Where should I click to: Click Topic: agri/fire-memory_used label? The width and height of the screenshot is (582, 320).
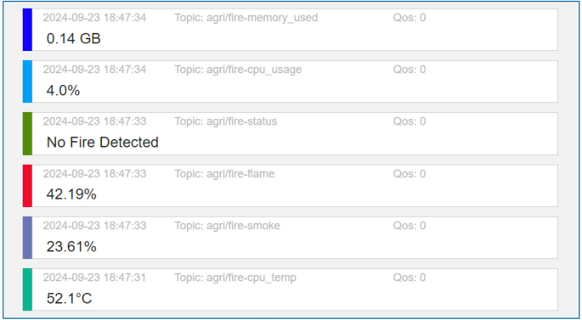246,18
